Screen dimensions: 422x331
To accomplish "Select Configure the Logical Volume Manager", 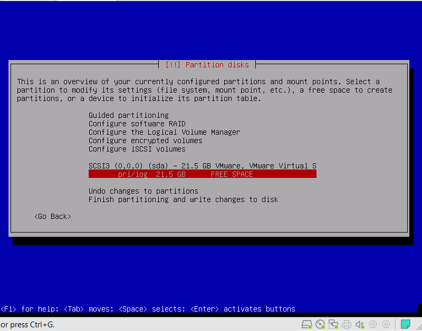I will (x=164, y=132).
